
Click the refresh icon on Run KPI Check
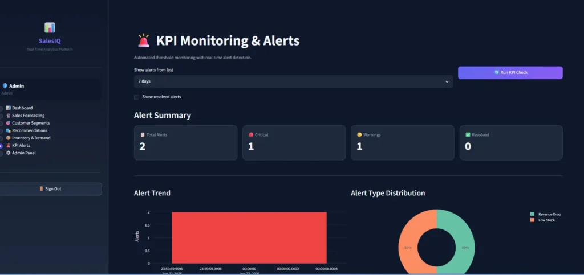[x=497, y=72]
